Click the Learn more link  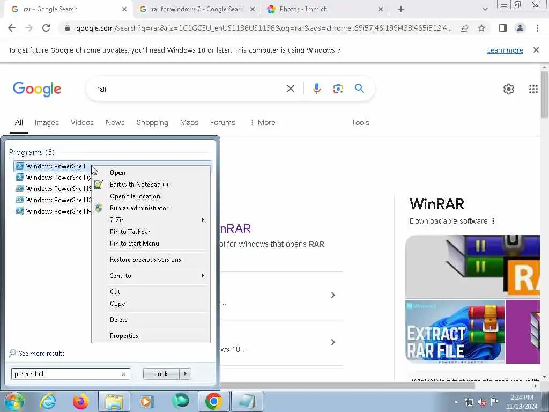(505, 50)
